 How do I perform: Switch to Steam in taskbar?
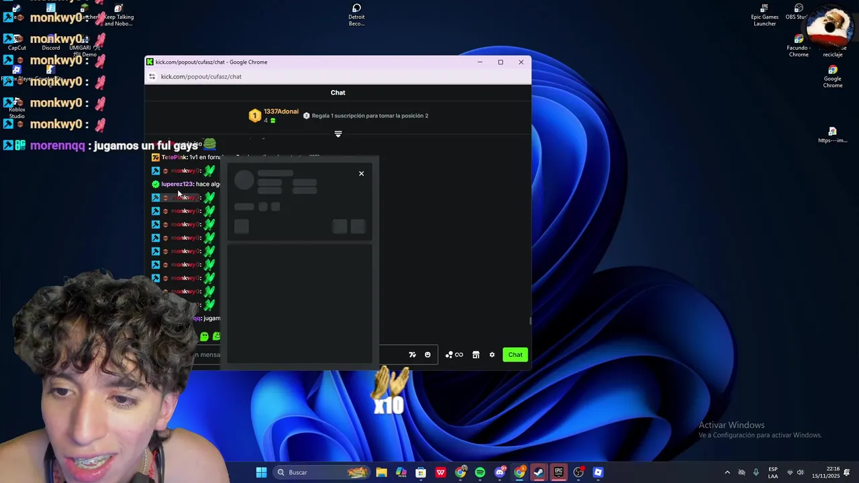click(x=539, y=472)
